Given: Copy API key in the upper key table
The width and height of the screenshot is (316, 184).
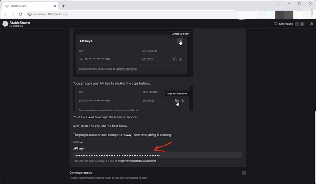Looking at the screenshot, I should click(x=175, y=59).
